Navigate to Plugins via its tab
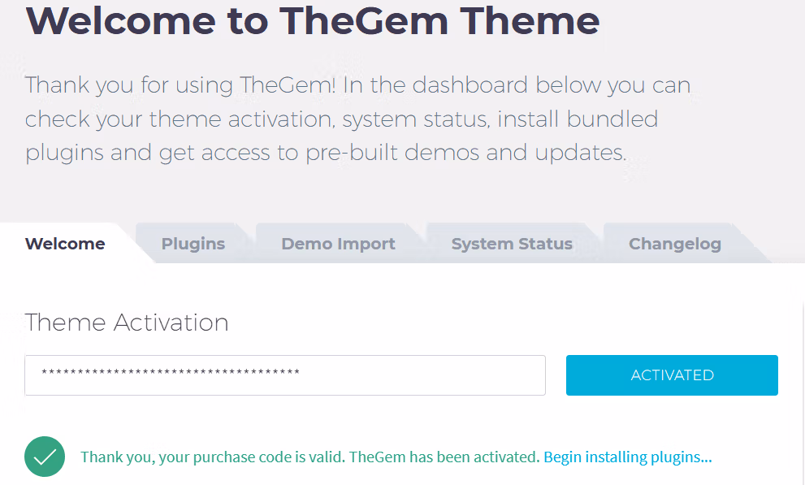805x485 pixels. pyautogui.click(x=194, y=243)
